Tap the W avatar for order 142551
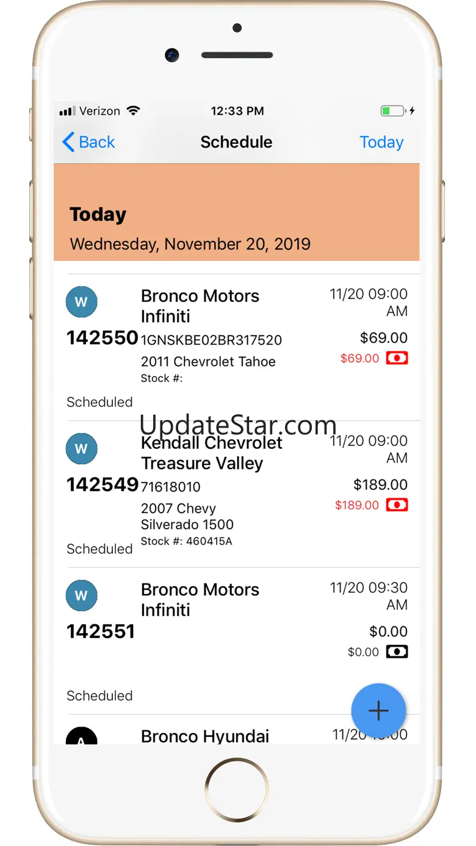 (x=81, y=595)
